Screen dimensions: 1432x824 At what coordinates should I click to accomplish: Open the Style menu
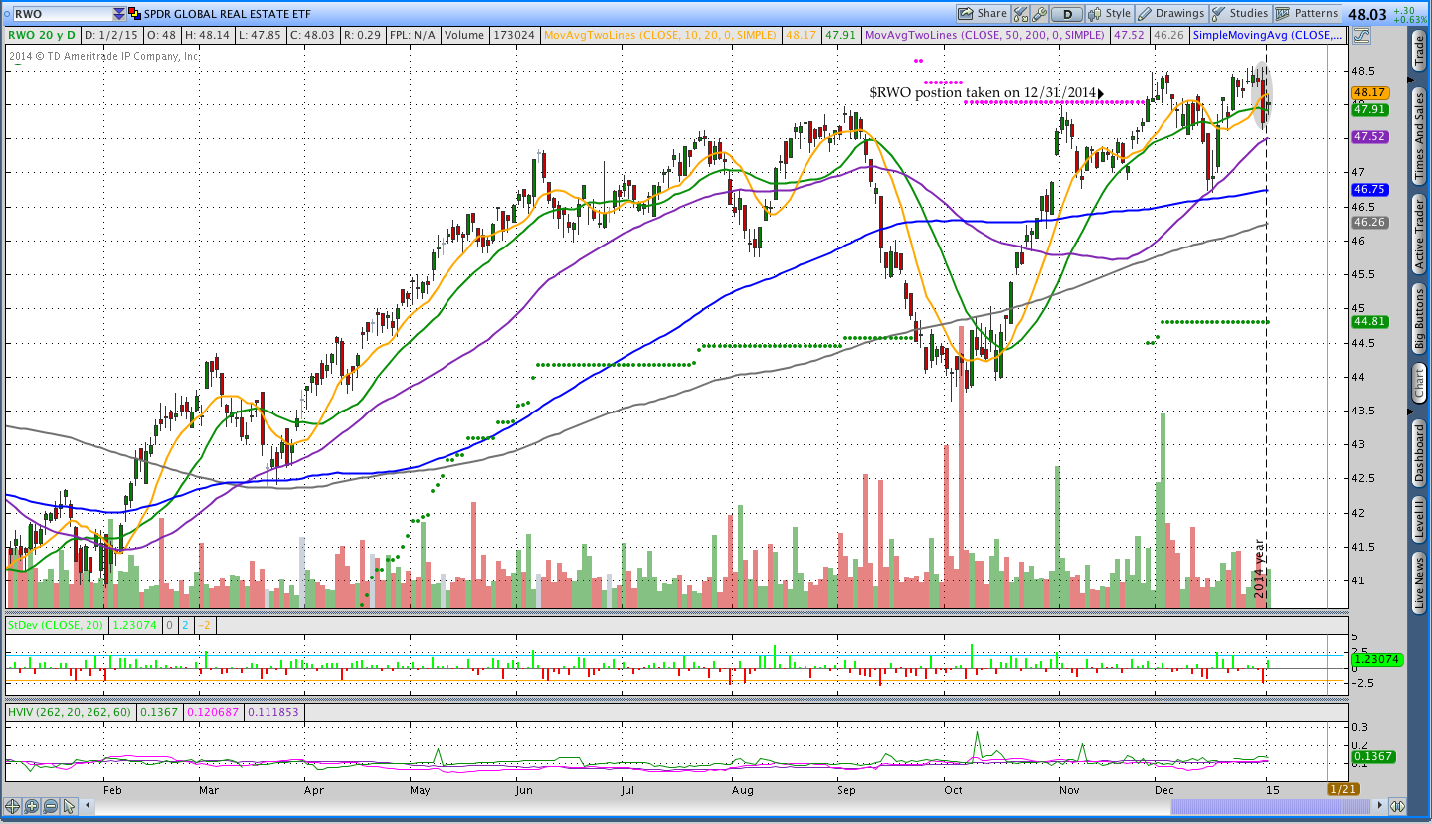point(1109,14)
